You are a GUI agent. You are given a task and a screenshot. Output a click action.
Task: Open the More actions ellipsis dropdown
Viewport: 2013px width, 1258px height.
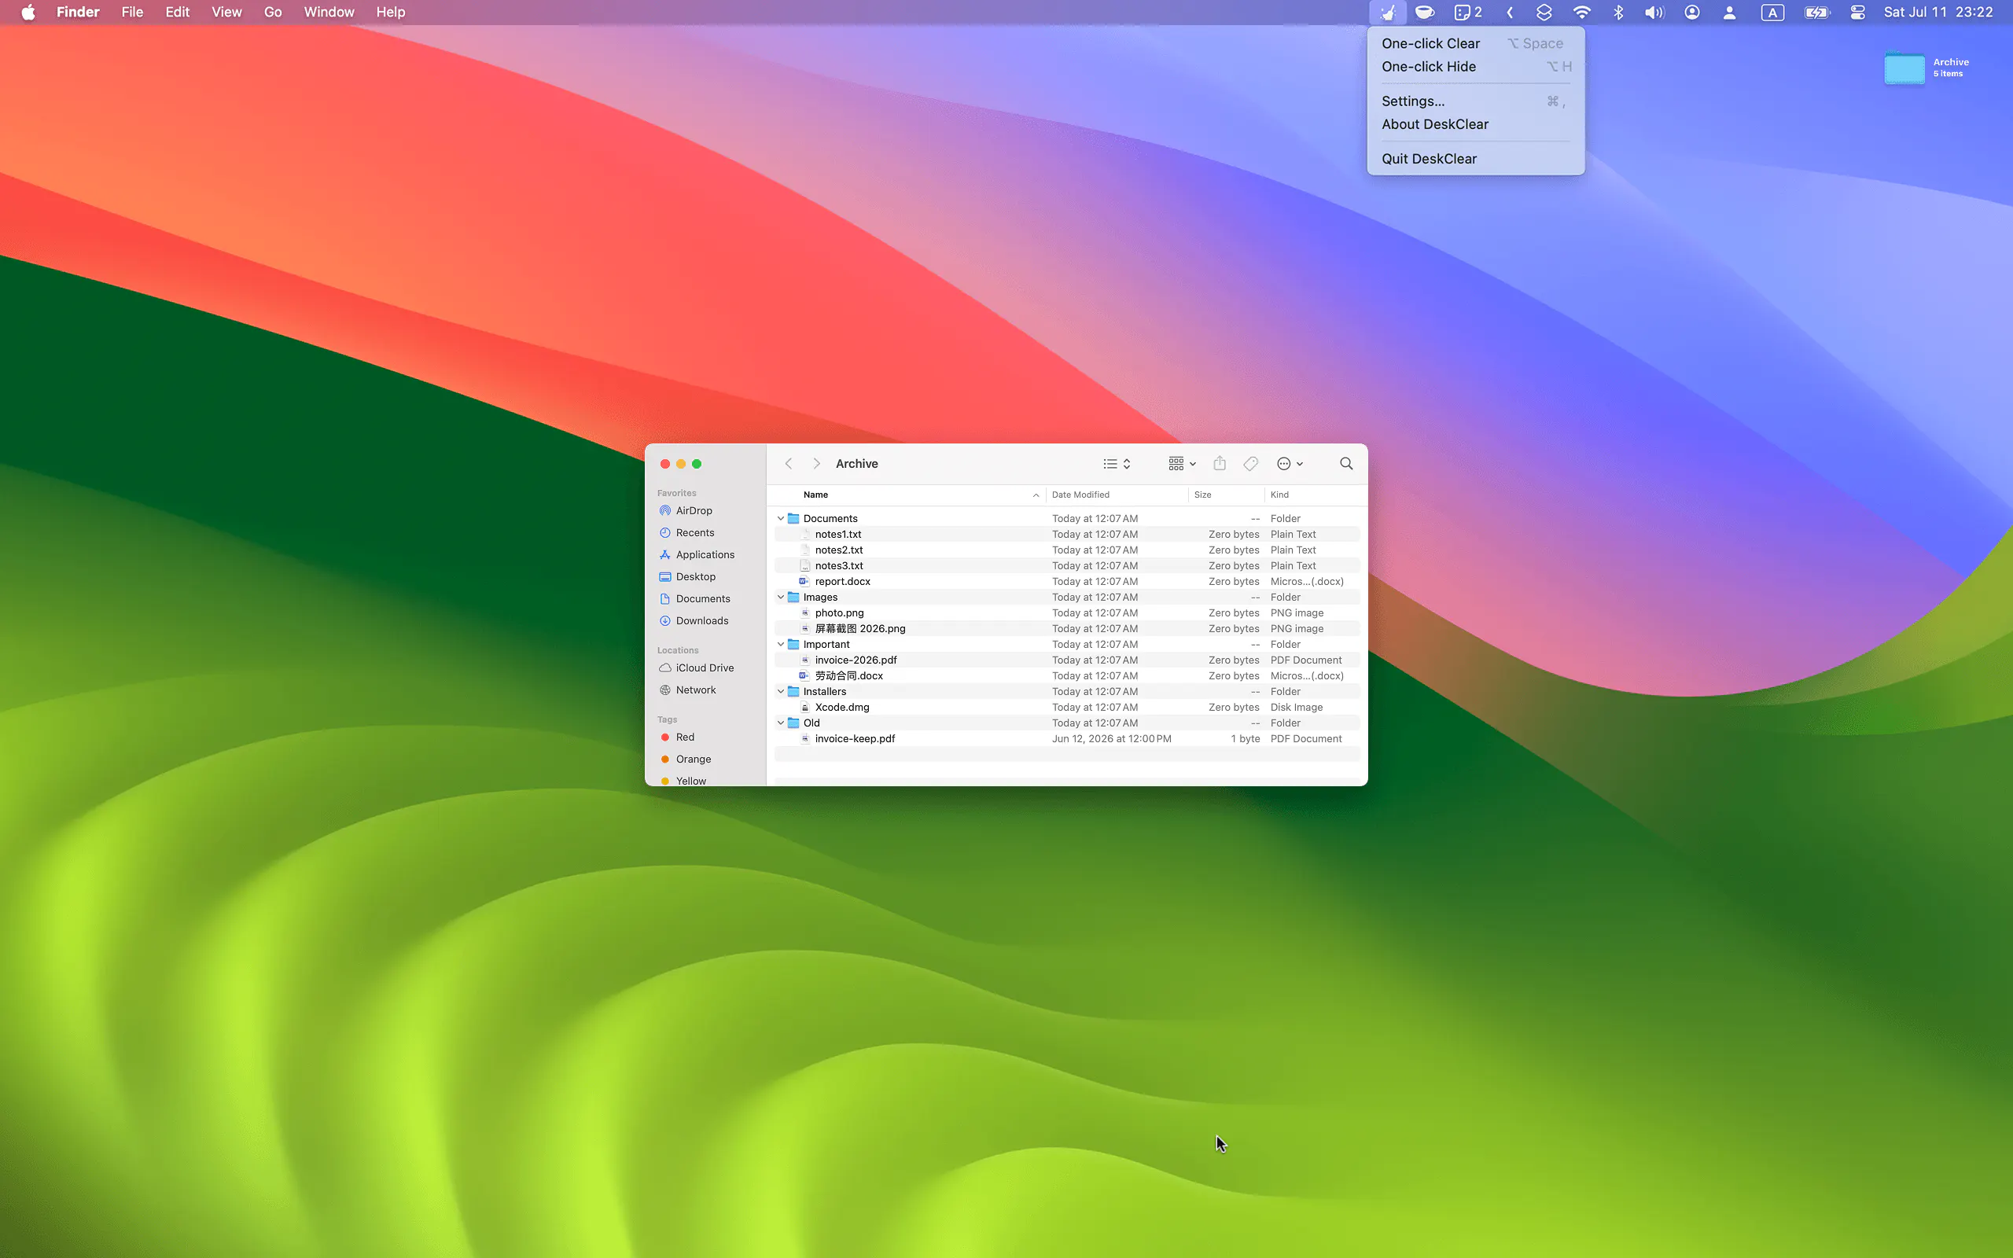[x=1290, y=463]
